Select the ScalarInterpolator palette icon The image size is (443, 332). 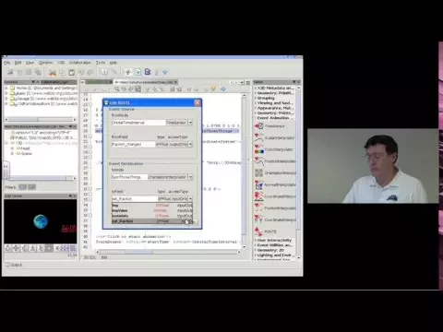coord(259,137)
